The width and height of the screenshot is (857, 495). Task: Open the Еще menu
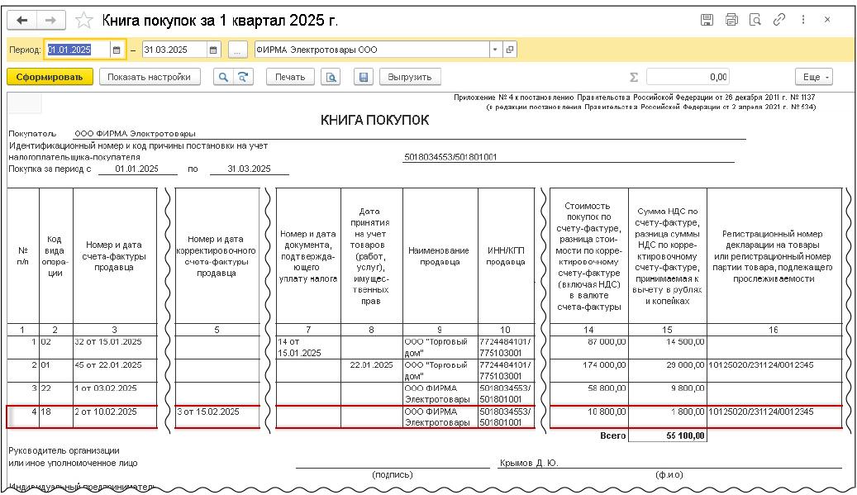(x=813, y=77)
